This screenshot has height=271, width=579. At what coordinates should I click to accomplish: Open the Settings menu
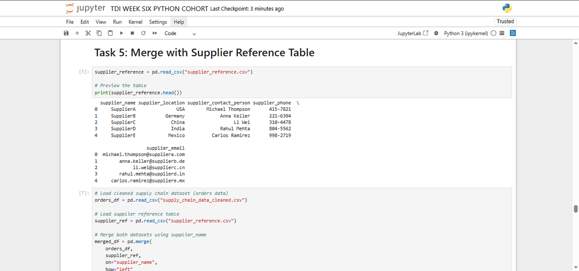click(x=158, y=22)
